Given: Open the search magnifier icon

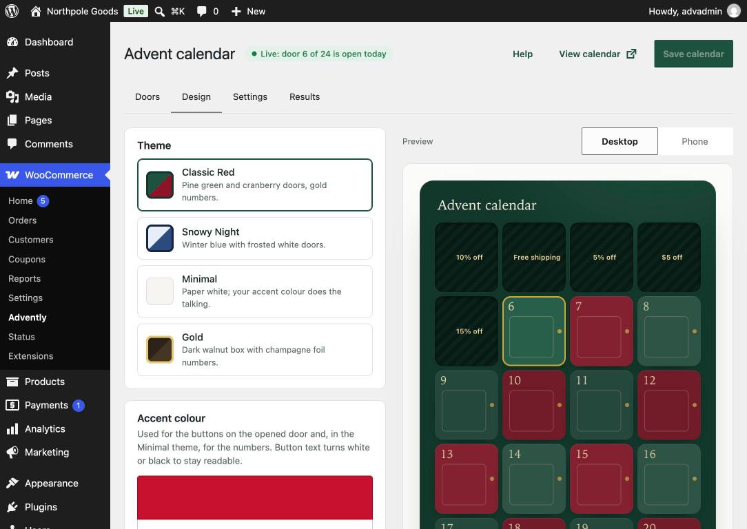Looking at the screenshot, I should pyautogui.click(x=160, y=12).
